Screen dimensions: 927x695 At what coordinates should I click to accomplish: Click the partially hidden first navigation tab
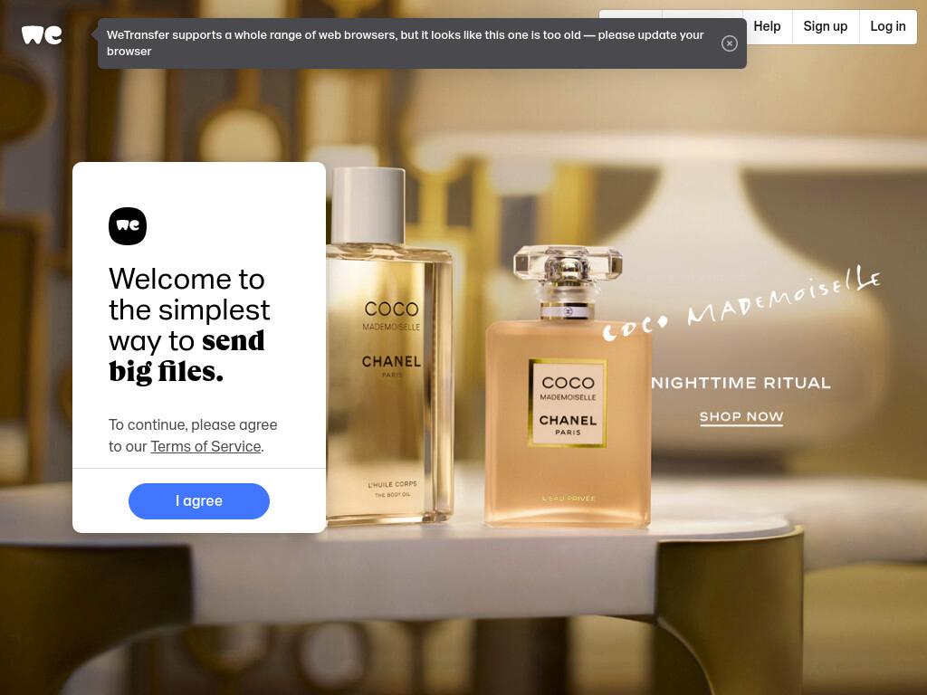pos(630,14)
